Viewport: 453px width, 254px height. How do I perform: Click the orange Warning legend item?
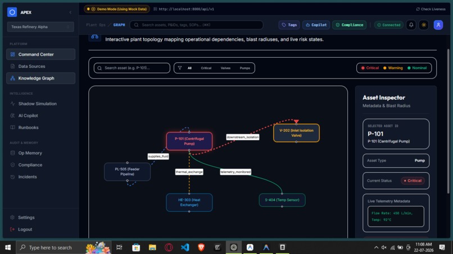click(393, 68)
